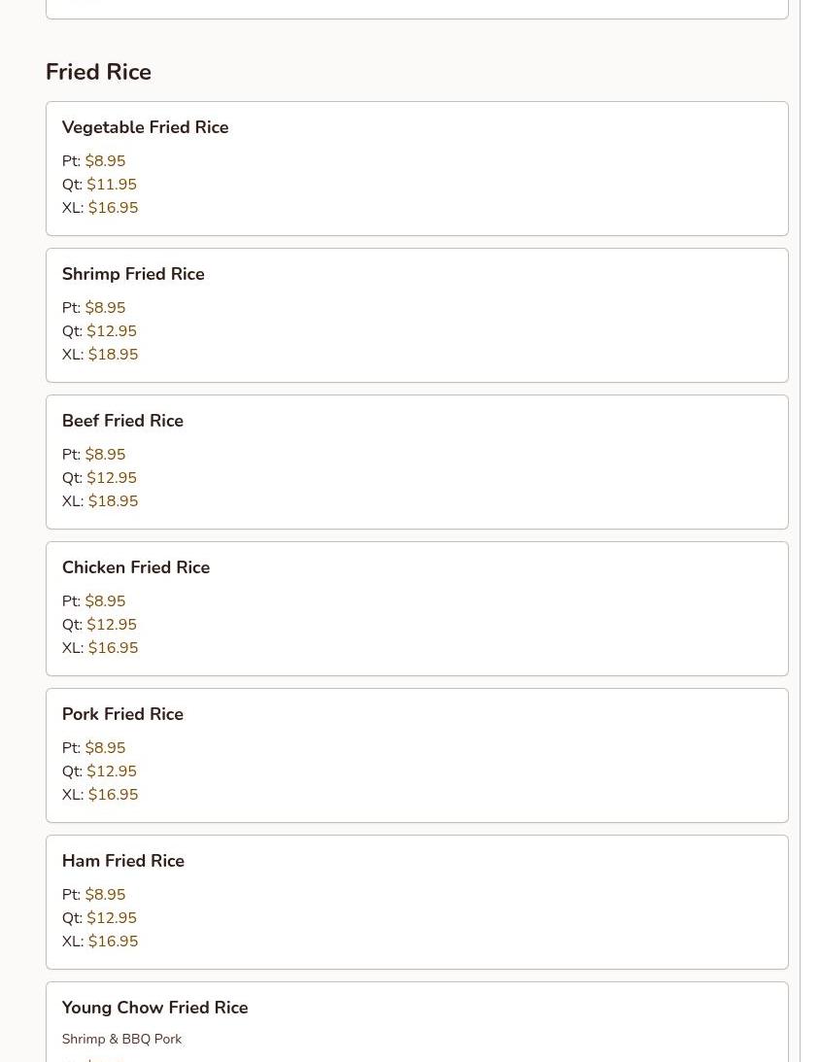Click the Shrimp & BBQ Pork description
The width and height of the screenshot is (820, 1062).
pyautogui.click(x=121, y=1039)
